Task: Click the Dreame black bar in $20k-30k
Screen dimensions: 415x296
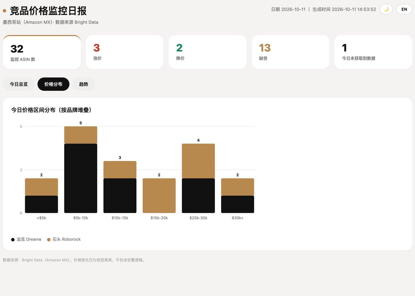Action: pos(198,196)
